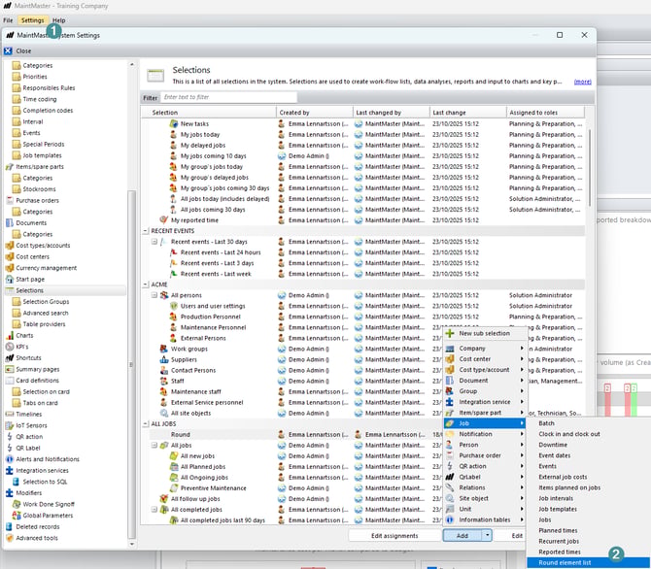Select the Selection Groups tree item

pyautogui.click(x=46, y=302)
